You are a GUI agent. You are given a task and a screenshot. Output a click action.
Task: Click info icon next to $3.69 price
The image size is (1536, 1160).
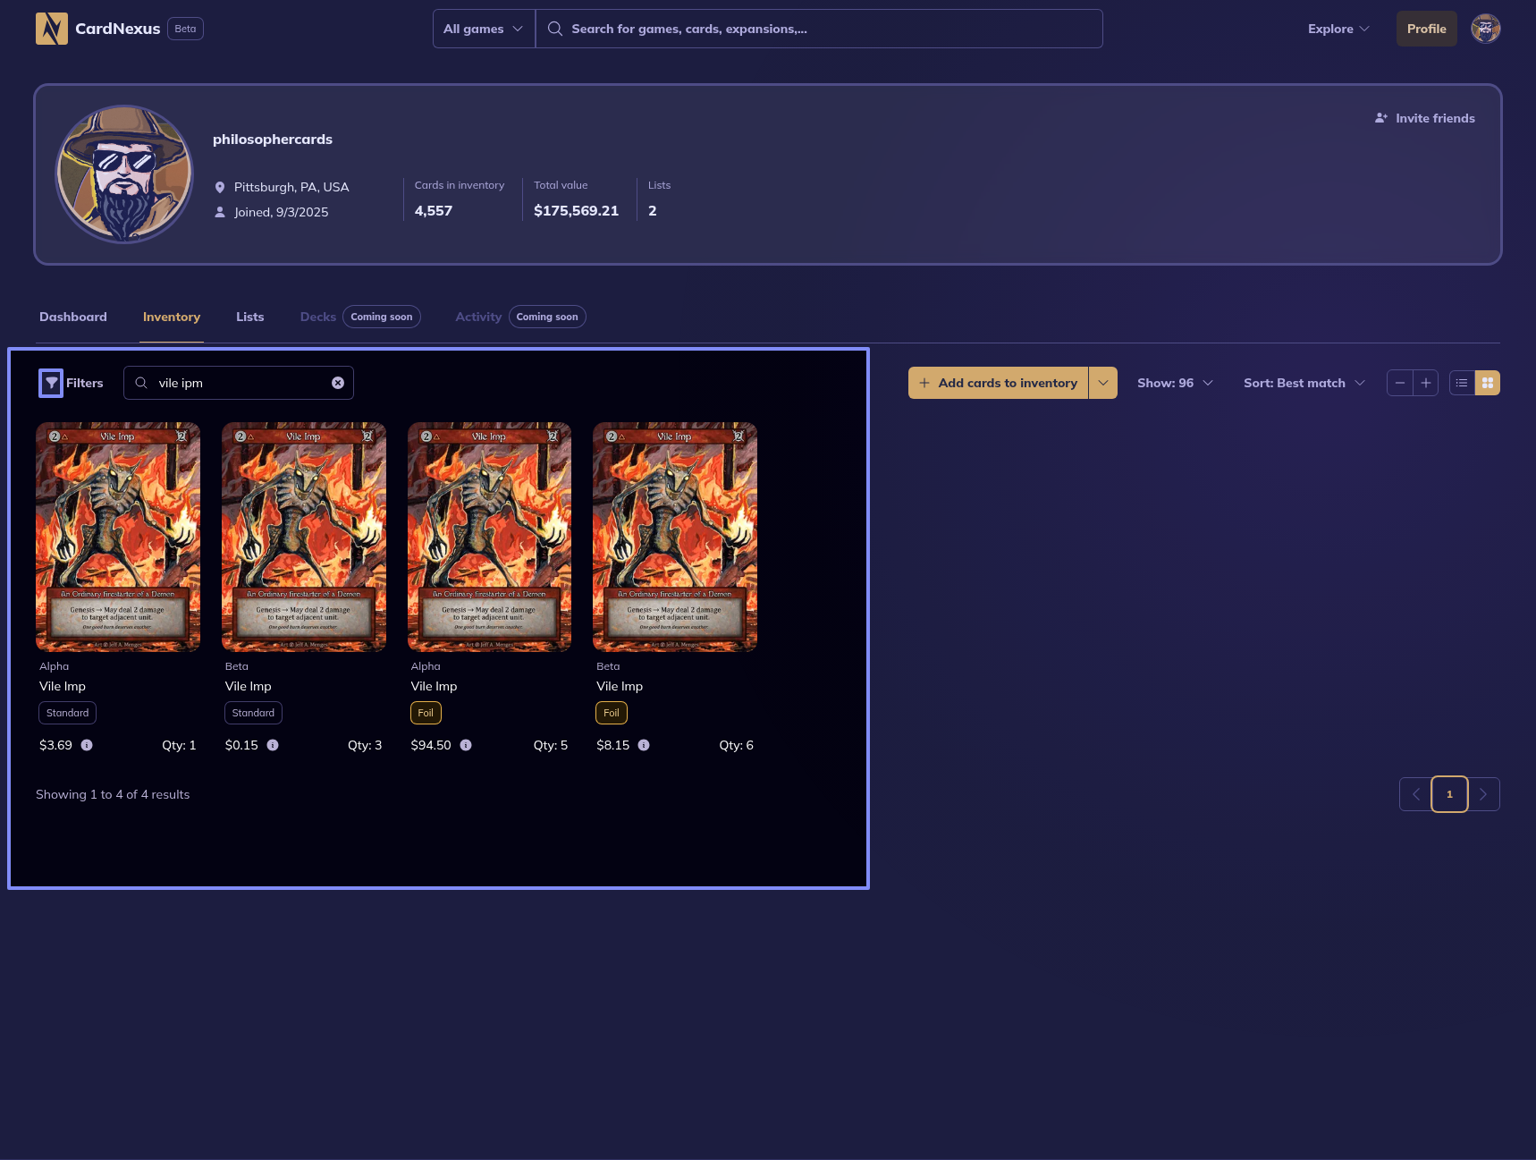pyautogui.click(x=87, y=745)
